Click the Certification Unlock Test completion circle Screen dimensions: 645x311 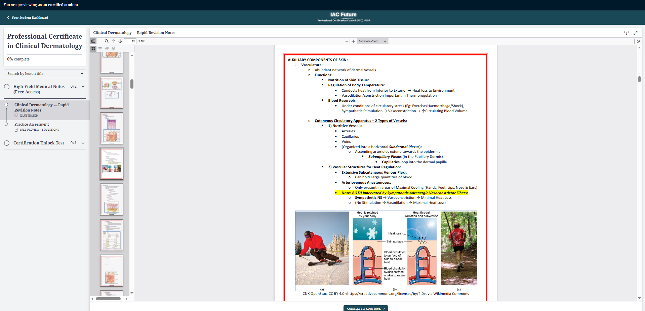point(7,143)
